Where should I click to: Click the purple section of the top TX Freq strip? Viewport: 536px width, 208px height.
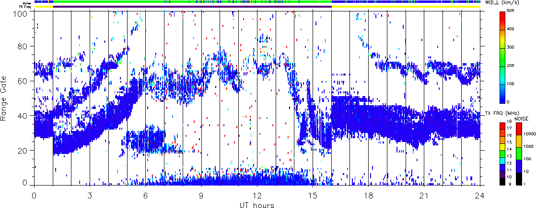click(x=192, y=7)
